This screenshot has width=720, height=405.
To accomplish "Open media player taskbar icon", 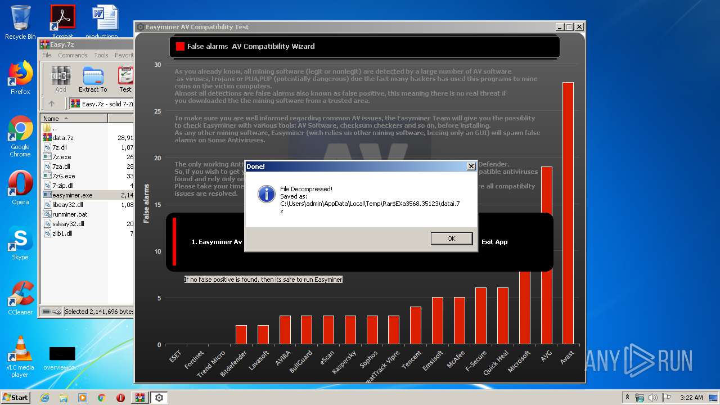I will 83,398.
